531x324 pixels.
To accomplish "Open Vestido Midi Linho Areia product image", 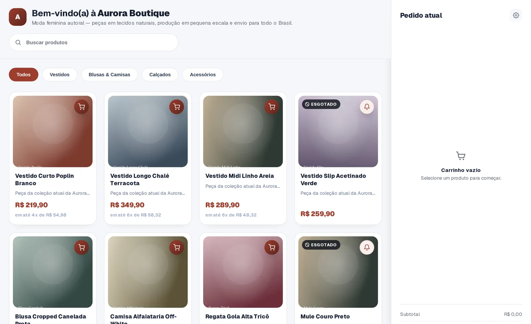I will point(243,132).
